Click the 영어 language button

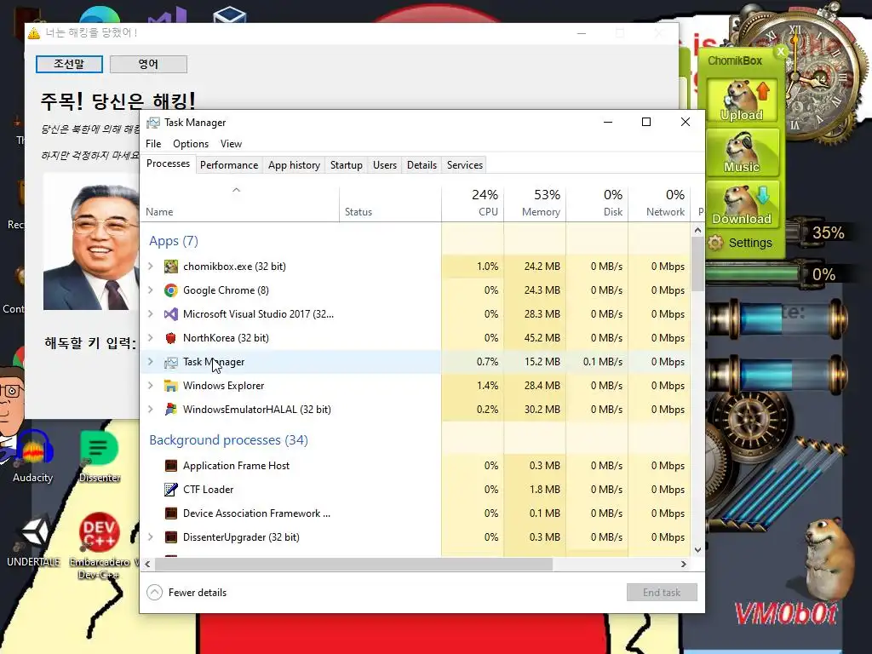click(148, 65)
